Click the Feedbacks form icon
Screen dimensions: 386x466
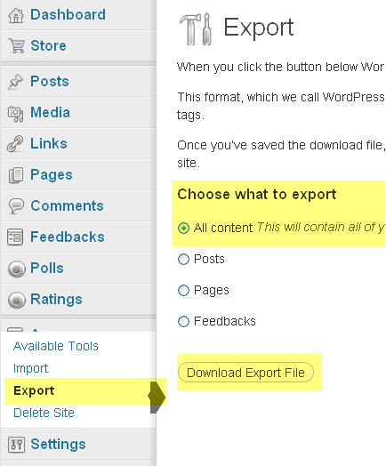[x=15, y=237]
